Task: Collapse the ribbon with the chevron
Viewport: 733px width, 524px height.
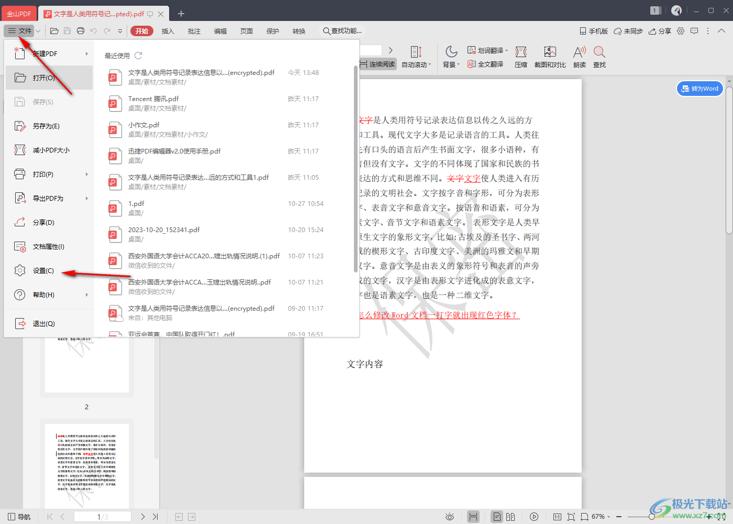Action: (721, 31)
